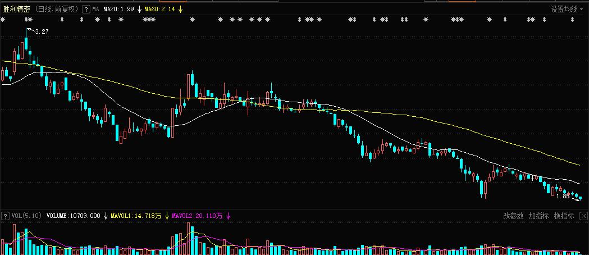The width and height of the screenshot is (589, 255).
Task: Select the candlestick peaking at 3.27
Action: [26, 45]
